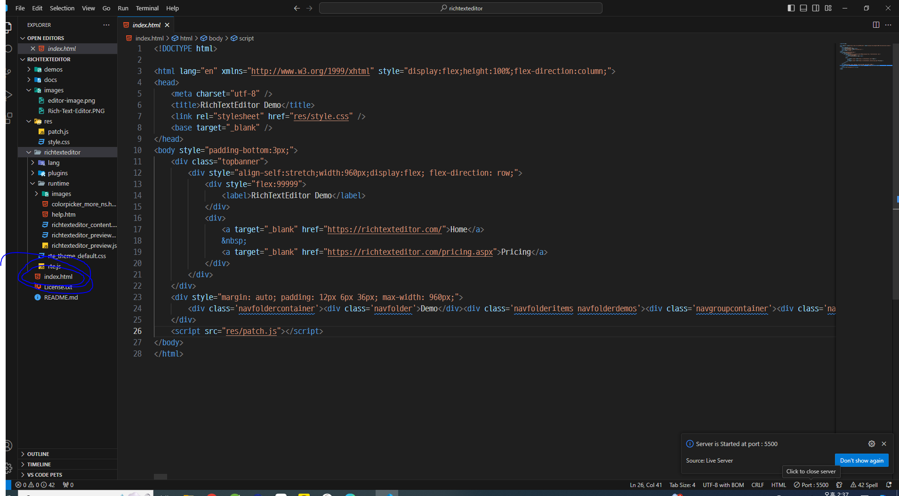Viewport: 899px width, 496px height.
Task: Open the File menu
Action: [20, 8]
